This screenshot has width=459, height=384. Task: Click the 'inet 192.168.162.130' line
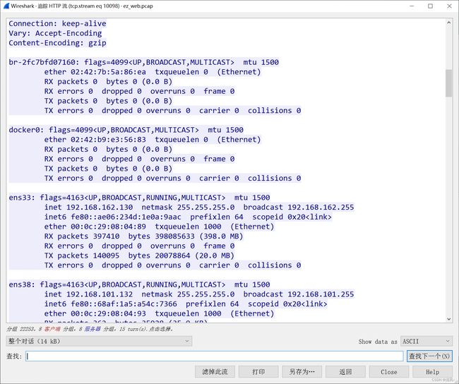pos(199,207)
